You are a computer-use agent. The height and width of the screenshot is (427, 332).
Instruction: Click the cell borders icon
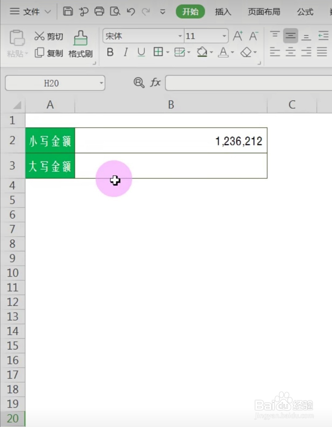[x=158, y=52]
